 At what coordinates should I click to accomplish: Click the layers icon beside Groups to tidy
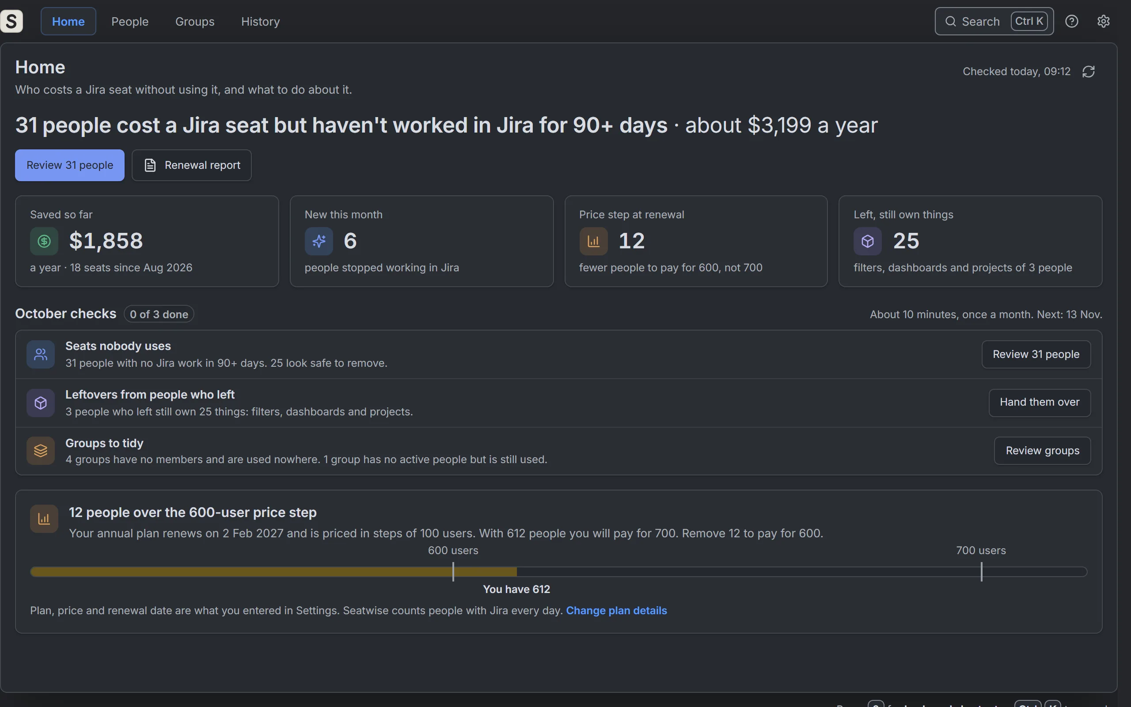coord(41,451)
